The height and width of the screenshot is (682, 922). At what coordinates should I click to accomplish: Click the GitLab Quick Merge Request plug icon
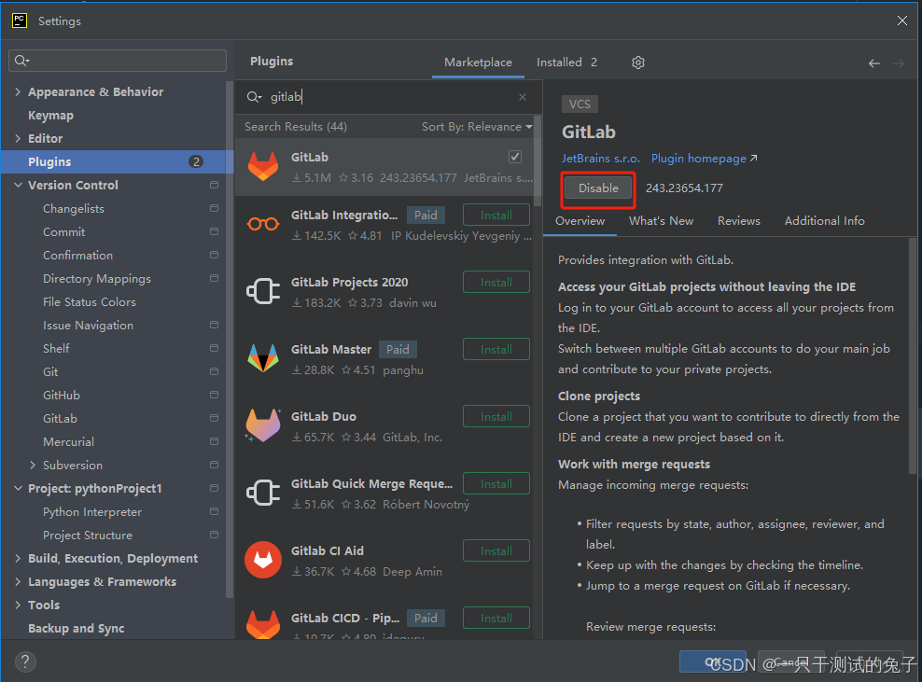[x=263, y=493]
